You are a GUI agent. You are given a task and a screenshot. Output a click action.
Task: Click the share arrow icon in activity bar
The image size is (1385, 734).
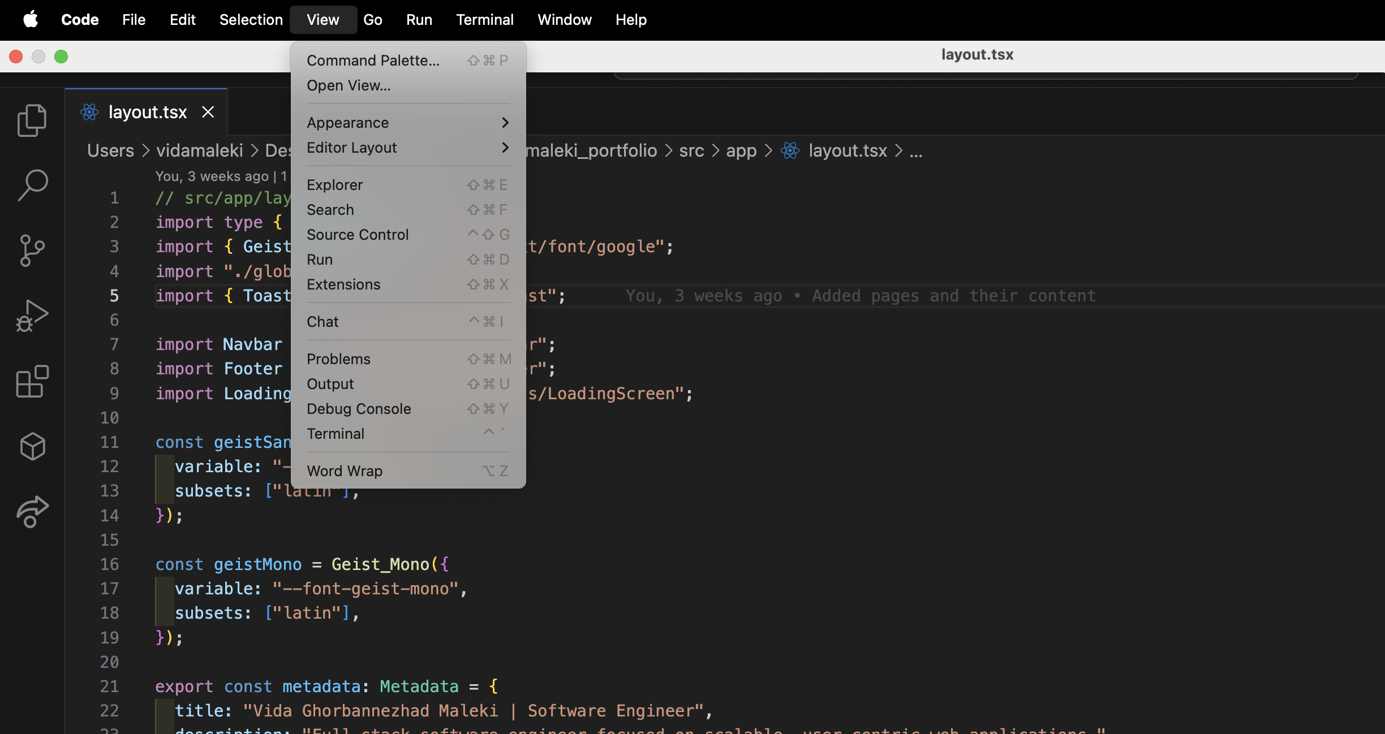(32, 512)
